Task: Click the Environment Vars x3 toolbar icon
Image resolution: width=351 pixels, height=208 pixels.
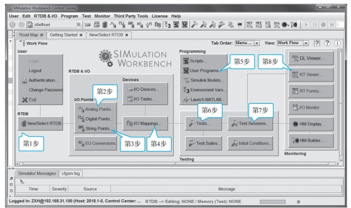Action: [x=167, y=25]
